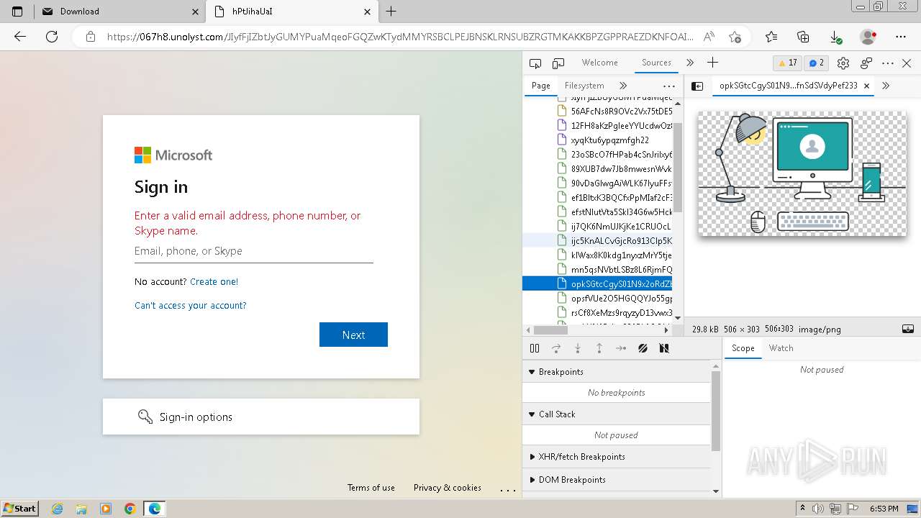Open Windows Start menu
Screen dimensions: 921x518
[20, 508]
